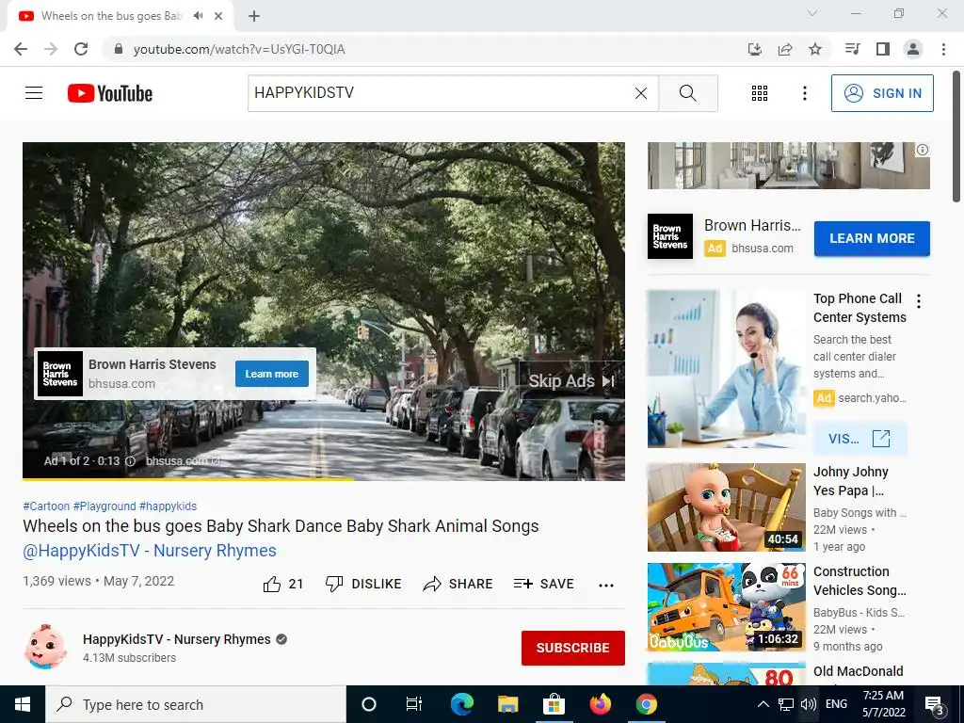Screen dimensions: 964x723
Task: Open File Explorer from taskbar
Action: point(507,704)
